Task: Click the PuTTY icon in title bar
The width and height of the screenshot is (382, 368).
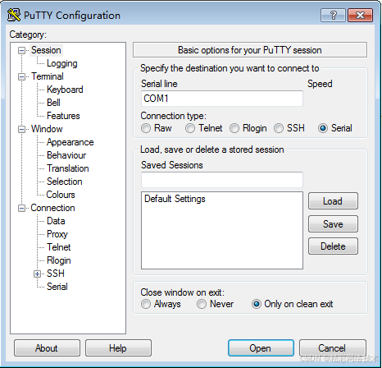Action: 14,15
